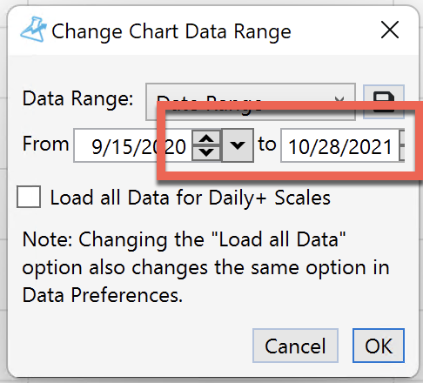Click the save disk icon beside Data Range
Image resolution: width=423 pixels, height=383 pixels.
point(384,102)
